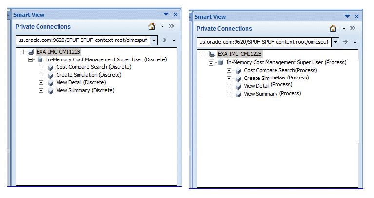Select View Summary (Process)

pyautogui.click(x=273, y=94)
